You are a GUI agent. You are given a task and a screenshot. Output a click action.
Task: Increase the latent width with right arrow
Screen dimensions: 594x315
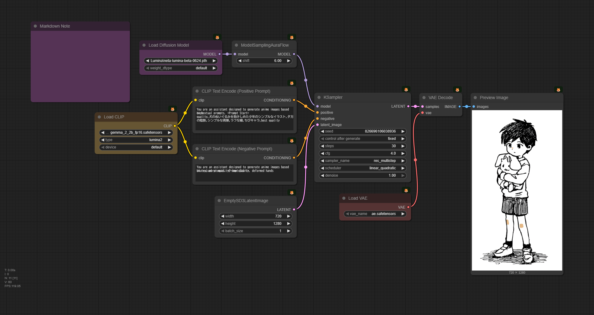pyautogui.click(x=289, y=216)
